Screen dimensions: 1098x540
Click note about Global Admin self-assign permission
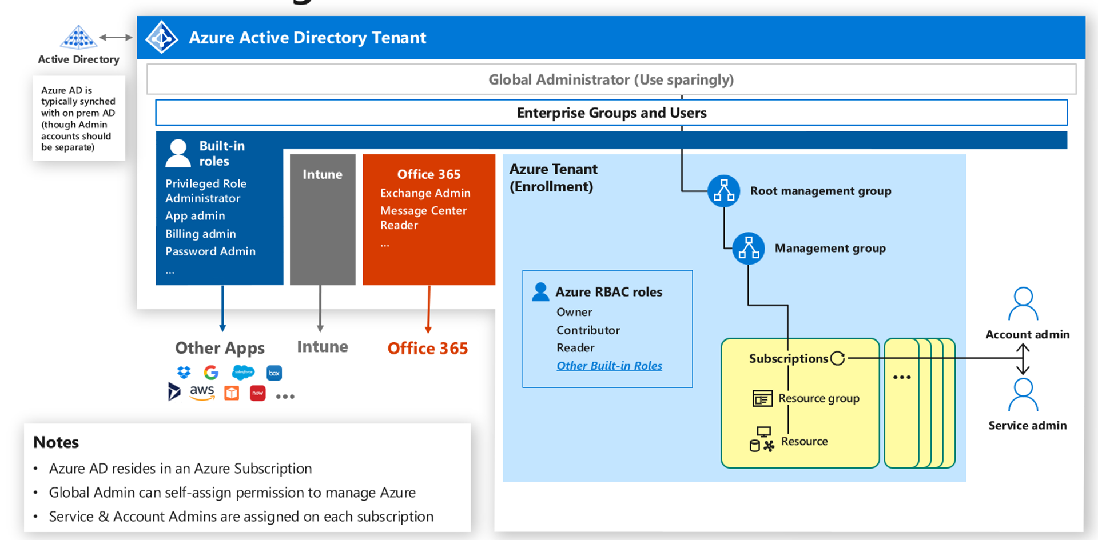[232, 493]
